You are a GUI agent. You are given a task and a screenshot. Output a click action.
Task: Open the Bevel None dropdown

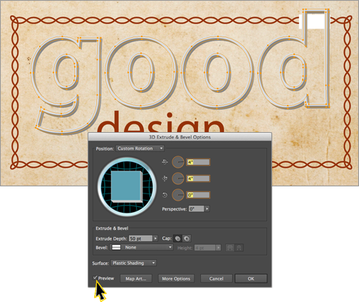click(x=142, y=248)
